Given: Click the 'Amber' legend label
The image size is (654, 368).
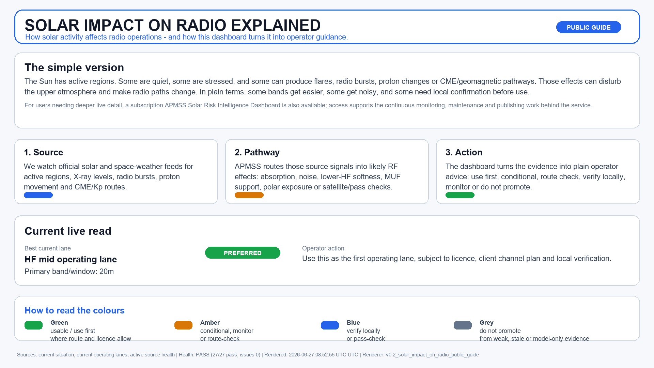Looking at the screenshot, I should click(x=210, y=323).
